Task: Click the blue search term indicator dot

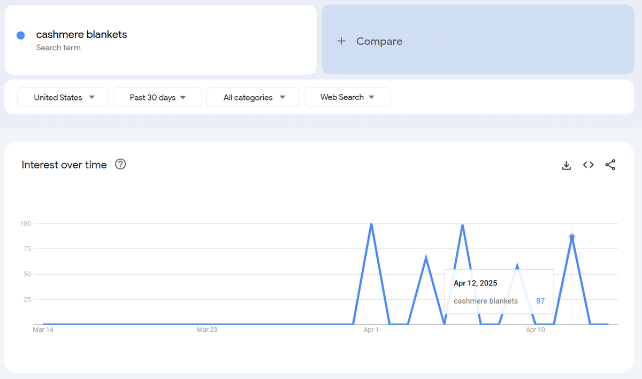Action: tap(20, 35)
